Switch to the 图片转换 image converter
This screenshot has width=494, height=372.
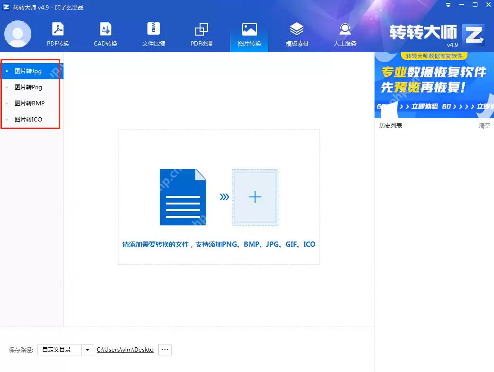(x=249, y=33)
